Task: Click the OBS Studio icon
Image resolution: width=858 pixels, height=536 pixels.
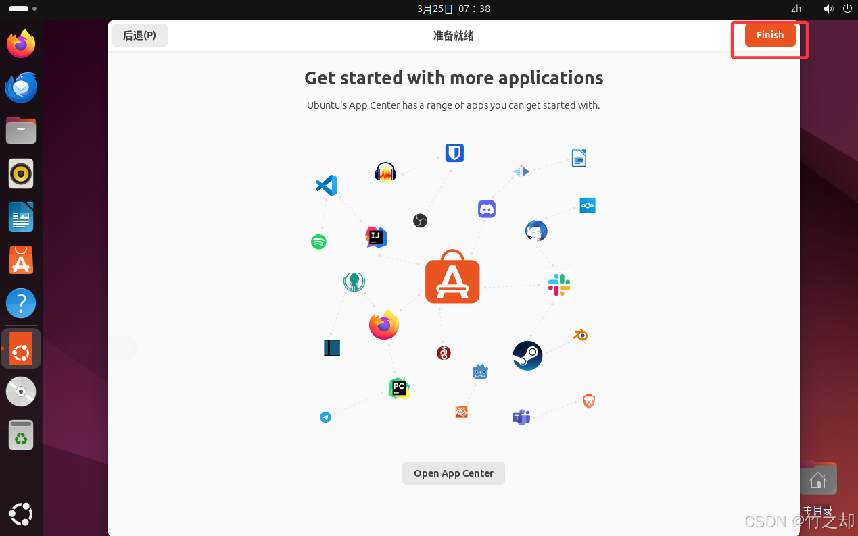Action: 421,221
